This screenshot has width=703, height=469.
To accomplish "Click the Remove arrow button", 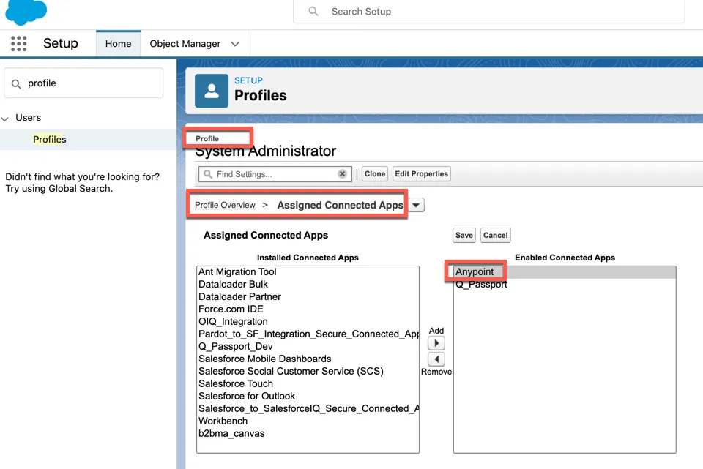I will [436, 359].
